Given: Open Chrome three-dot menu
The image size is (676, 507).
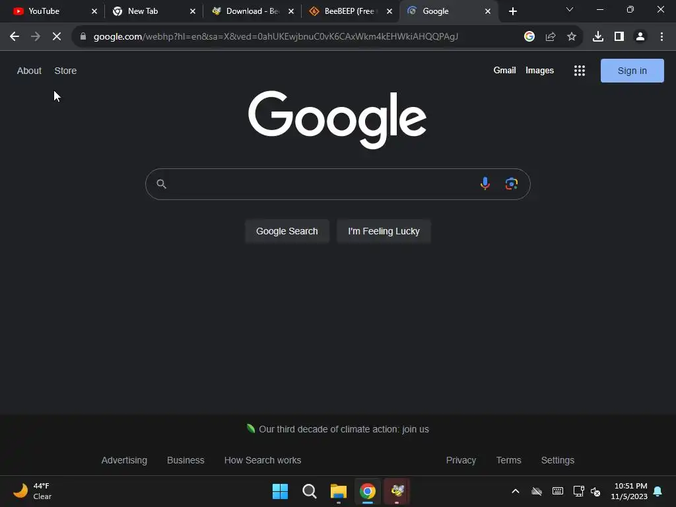Looking at the screenshot, I should [661, 37].
